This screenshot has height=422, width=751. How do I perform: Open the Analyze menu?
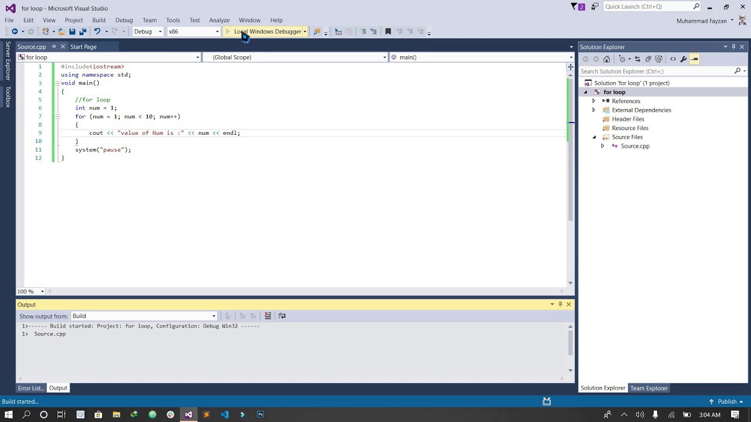[x=219, y=20]
